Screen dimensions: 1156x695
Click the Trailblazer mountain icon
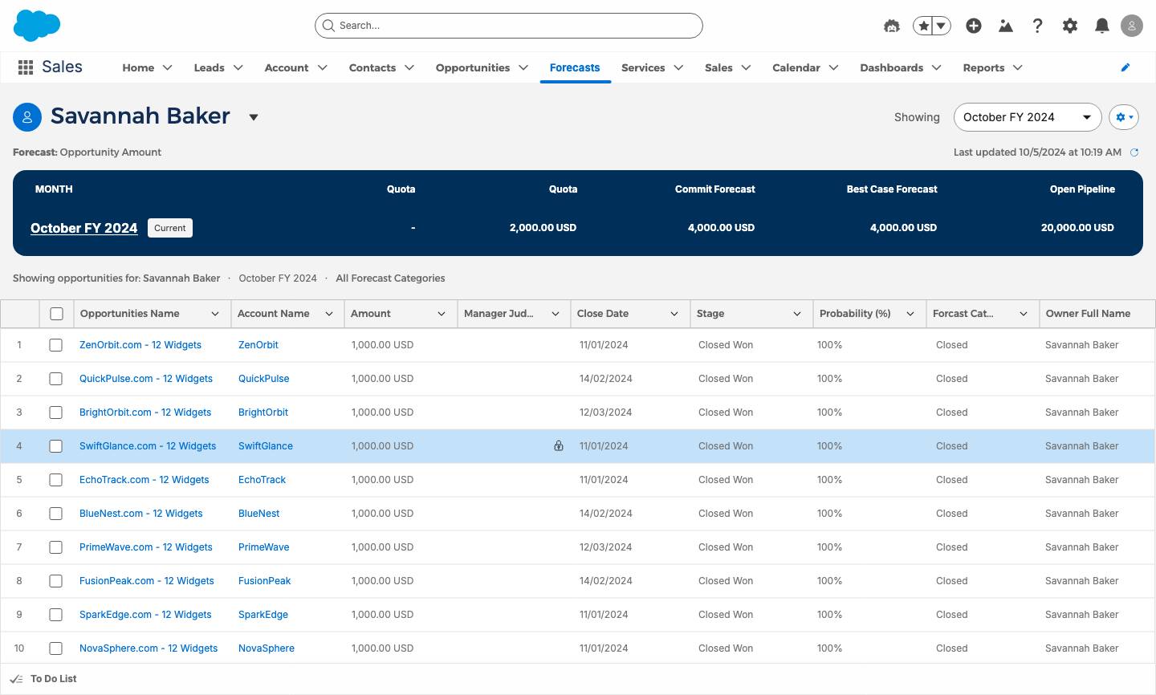[1006, 26]
